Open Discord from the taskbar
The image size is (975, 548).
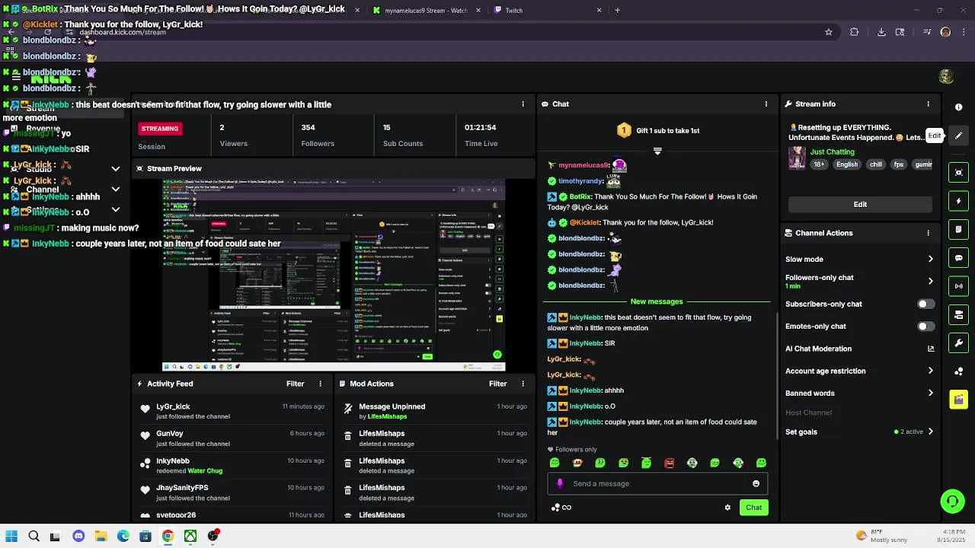pos(78,537)
